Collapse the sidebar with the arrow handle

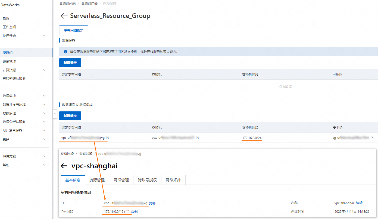[x=55, y=114]
